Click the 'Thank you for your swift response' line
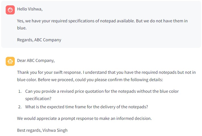 tap(107, 72)
